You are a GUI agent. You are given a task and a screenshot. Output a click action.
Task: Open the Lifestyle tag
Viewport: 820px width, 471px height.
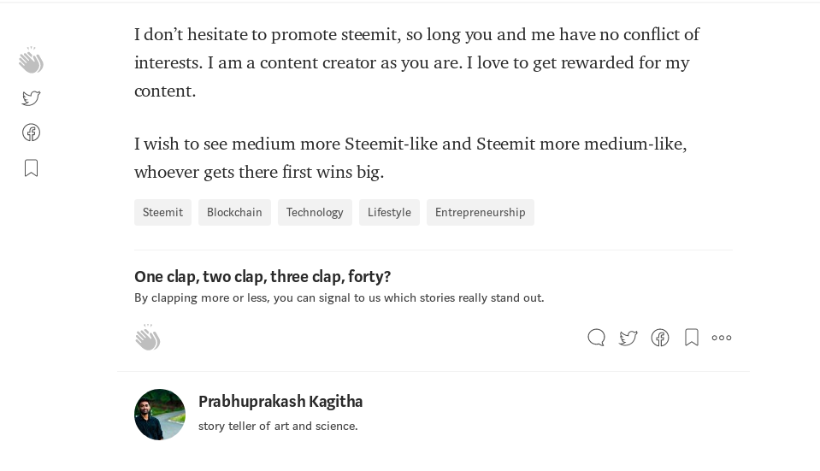389,212
